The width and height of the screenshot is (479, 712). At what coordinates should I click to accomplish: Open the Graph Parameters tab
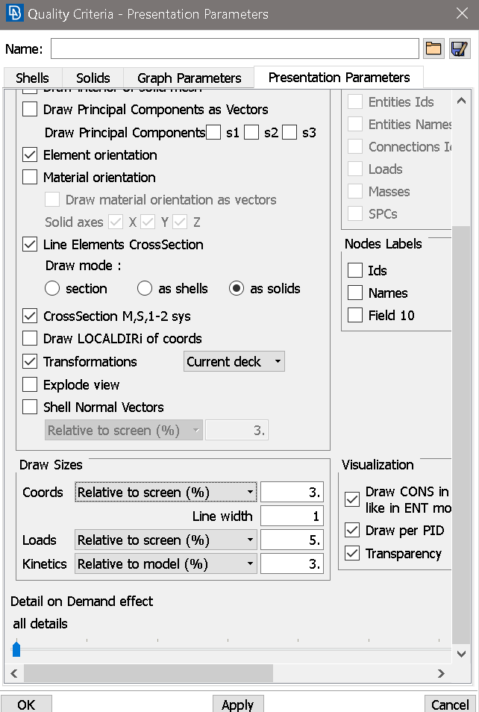point(189,78)
